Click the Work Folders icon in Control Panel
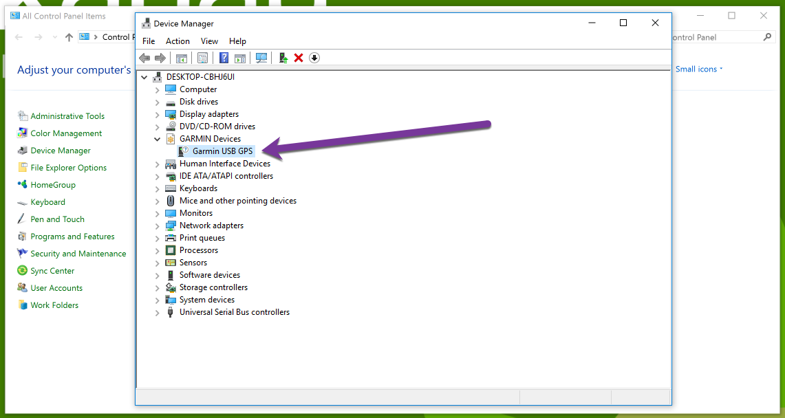Screen dimensions: 785x418 [x=23, y=305]
